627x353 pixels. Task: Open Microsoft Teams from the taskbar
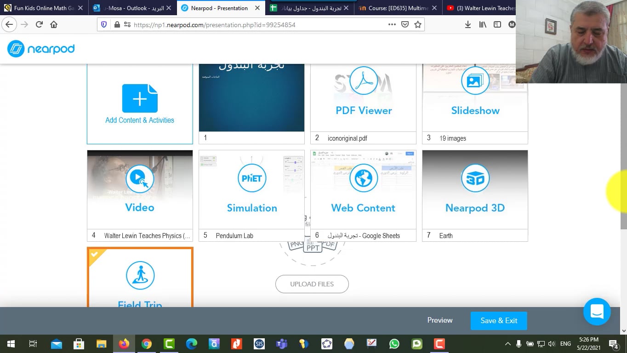281,344
